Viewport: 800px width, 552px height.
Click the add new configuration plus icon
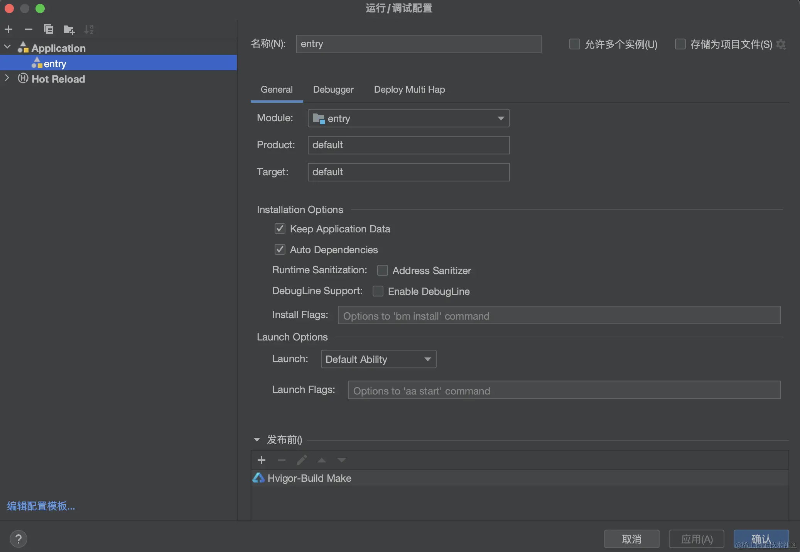click(8, 29)
